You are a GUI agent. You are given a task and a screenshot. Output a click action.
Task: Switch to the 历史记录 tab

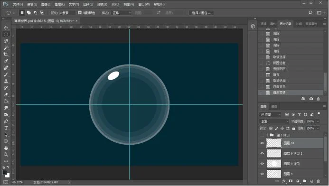285,24
